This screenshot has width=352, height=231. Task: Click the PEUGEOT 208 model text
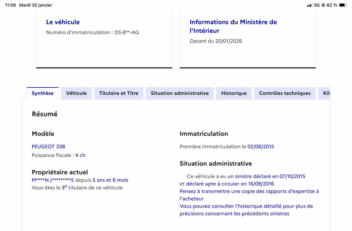coord(48,147)
